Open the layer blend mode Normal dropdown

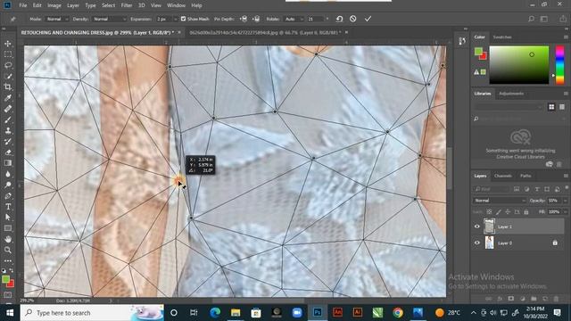pos(500,201)
